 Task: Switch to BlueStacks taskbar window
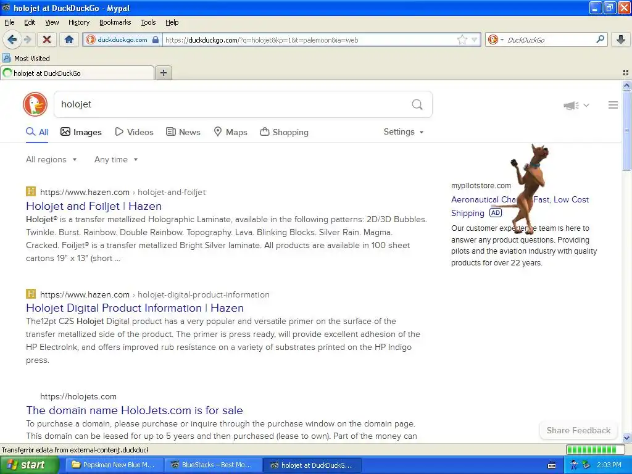[213, 465]
